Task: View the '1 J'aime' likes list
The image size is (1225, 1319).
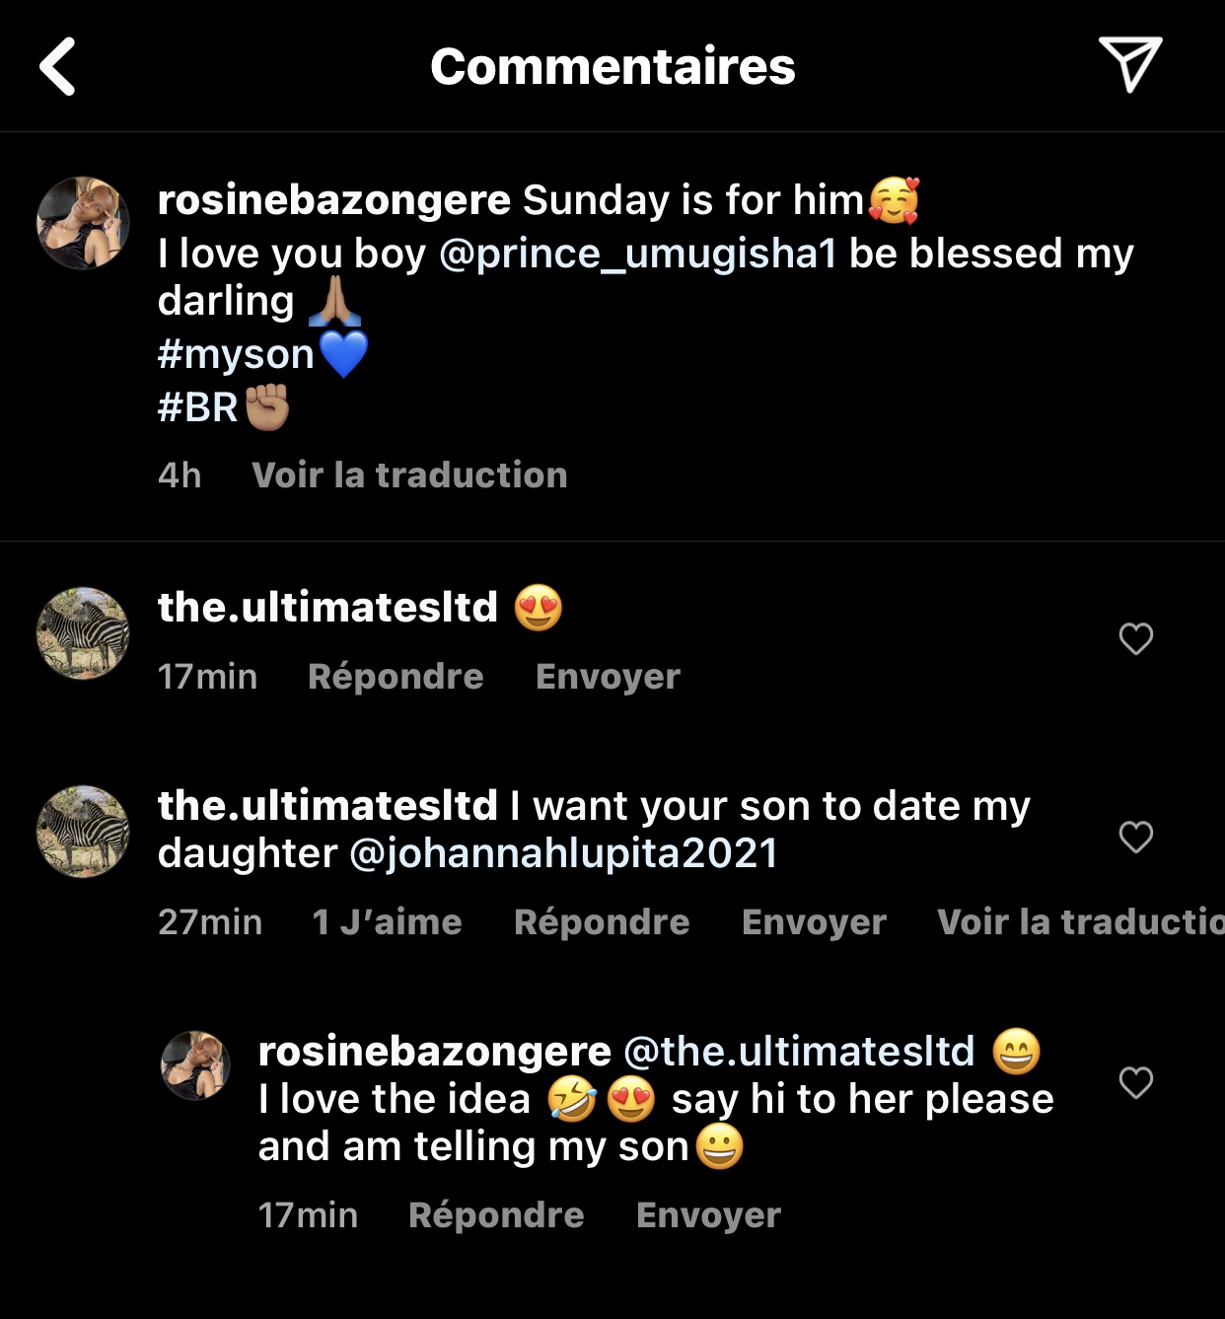Action: tap(387, 922)
